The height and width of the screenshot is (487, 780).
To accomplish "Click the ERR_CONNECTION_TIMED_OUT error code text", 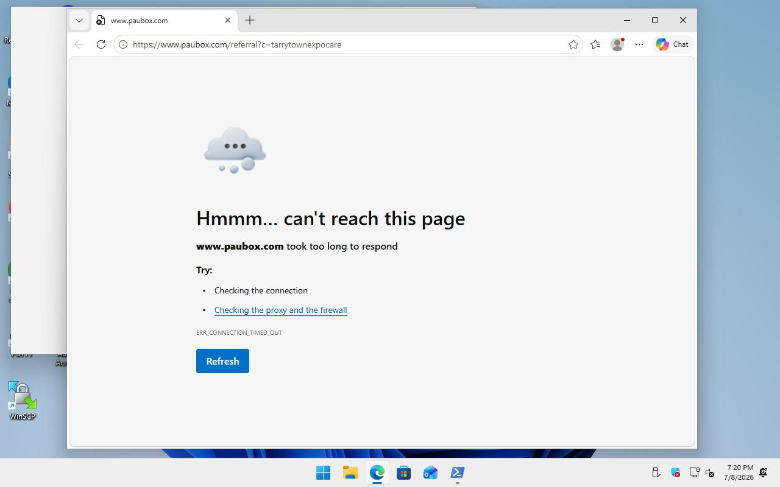I will pos(239,332).
